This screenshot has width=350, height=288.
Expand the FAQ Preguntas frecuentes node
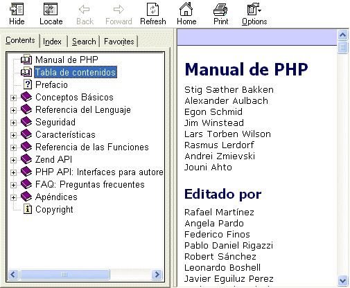tap(13, 185)
